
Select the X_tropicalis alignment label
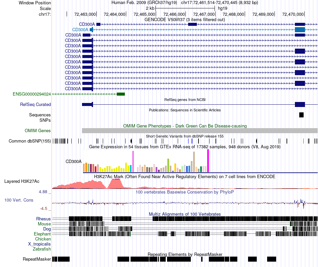click(39, 244)
